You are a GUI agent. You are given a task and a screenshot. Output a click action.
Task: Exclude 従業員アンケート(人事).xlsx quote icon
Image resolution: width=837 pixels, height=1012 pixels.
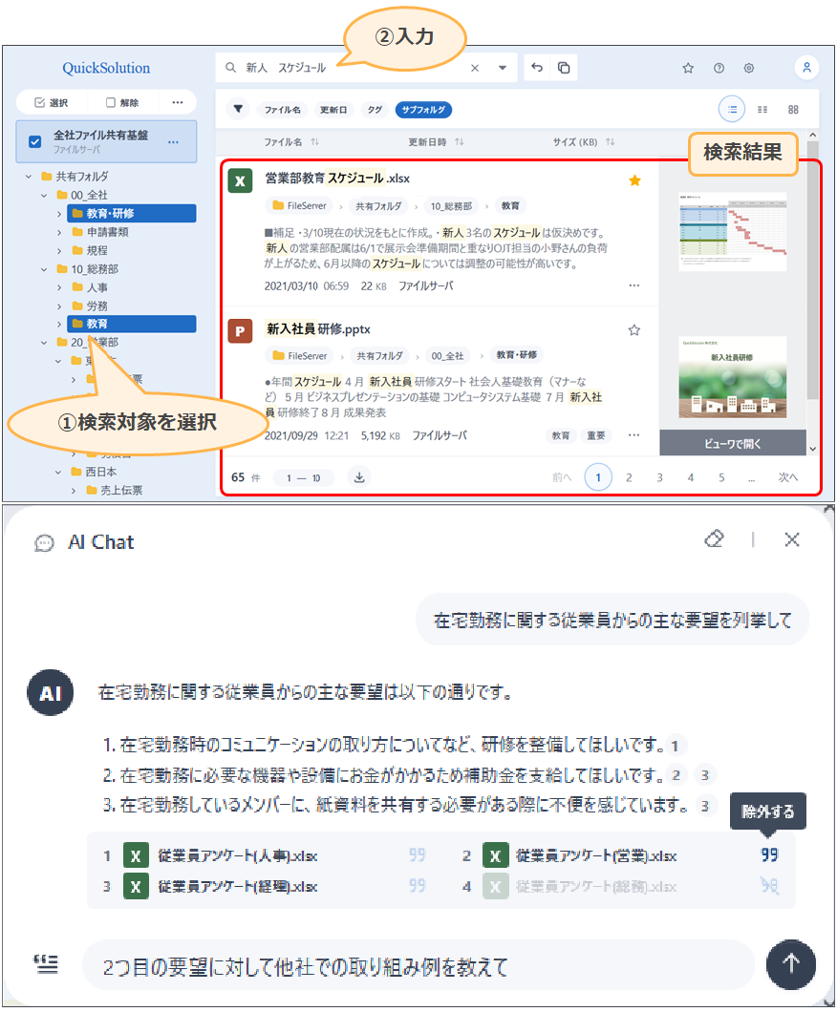coord(418,855)
